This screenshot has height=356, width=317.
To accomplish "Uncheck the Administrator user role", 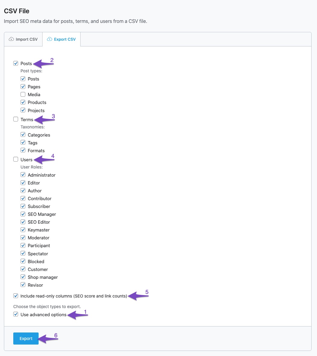I will coord(23,175).
